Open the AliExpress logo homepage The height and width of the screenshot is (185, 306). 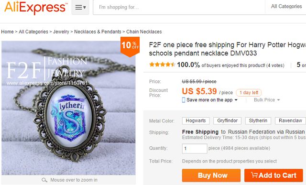pos(36,8)
